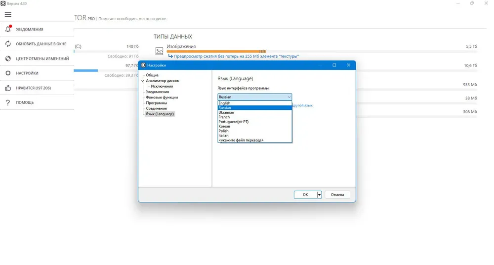The image size is (494, 265).
Task: Choose French from the language list
Action: pyautogui.click(x=255, y=117)
